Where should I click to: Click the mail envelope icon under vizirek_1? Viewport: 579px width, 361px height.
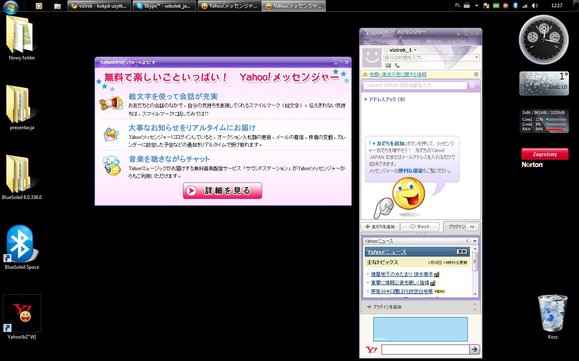(x=388, y=65)
